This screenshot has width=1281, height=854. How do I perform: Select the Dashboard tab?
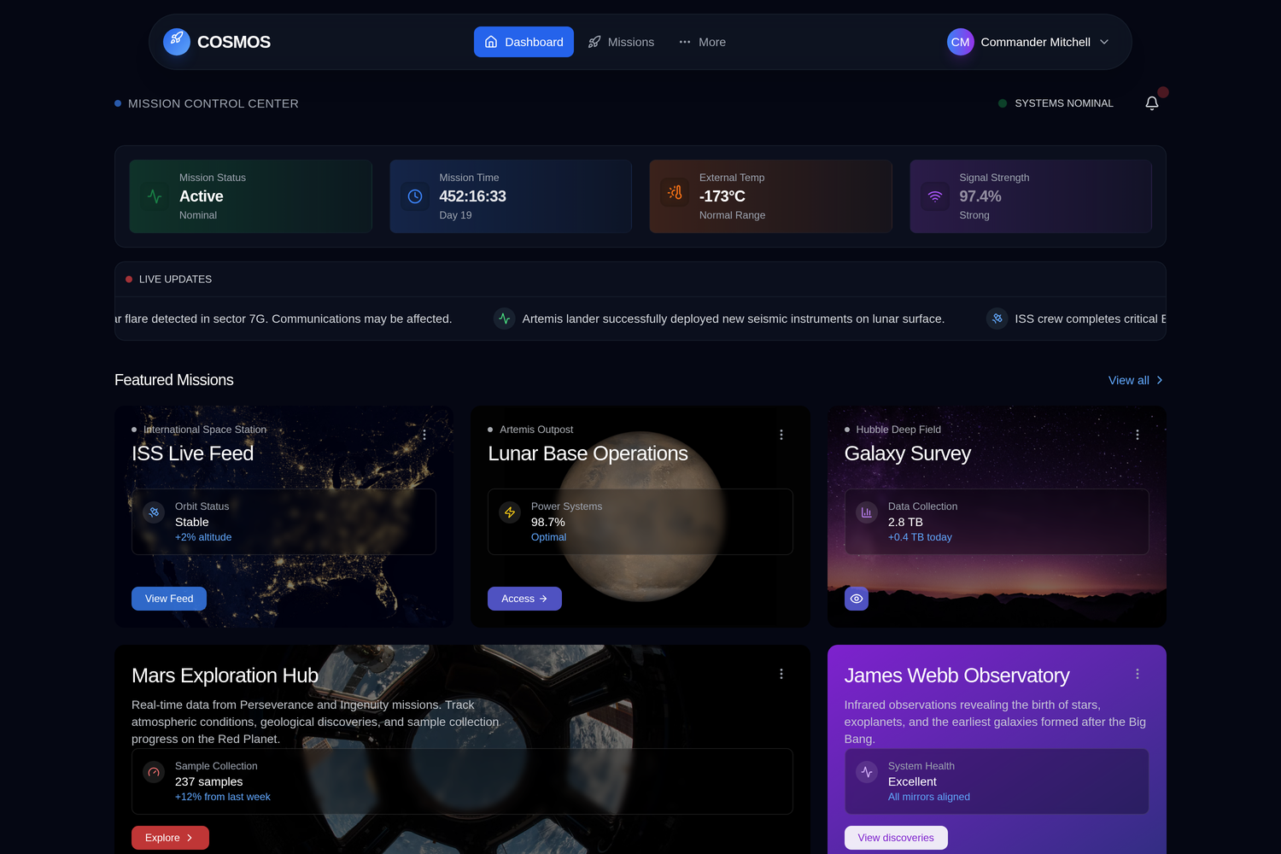click(524, 42)
